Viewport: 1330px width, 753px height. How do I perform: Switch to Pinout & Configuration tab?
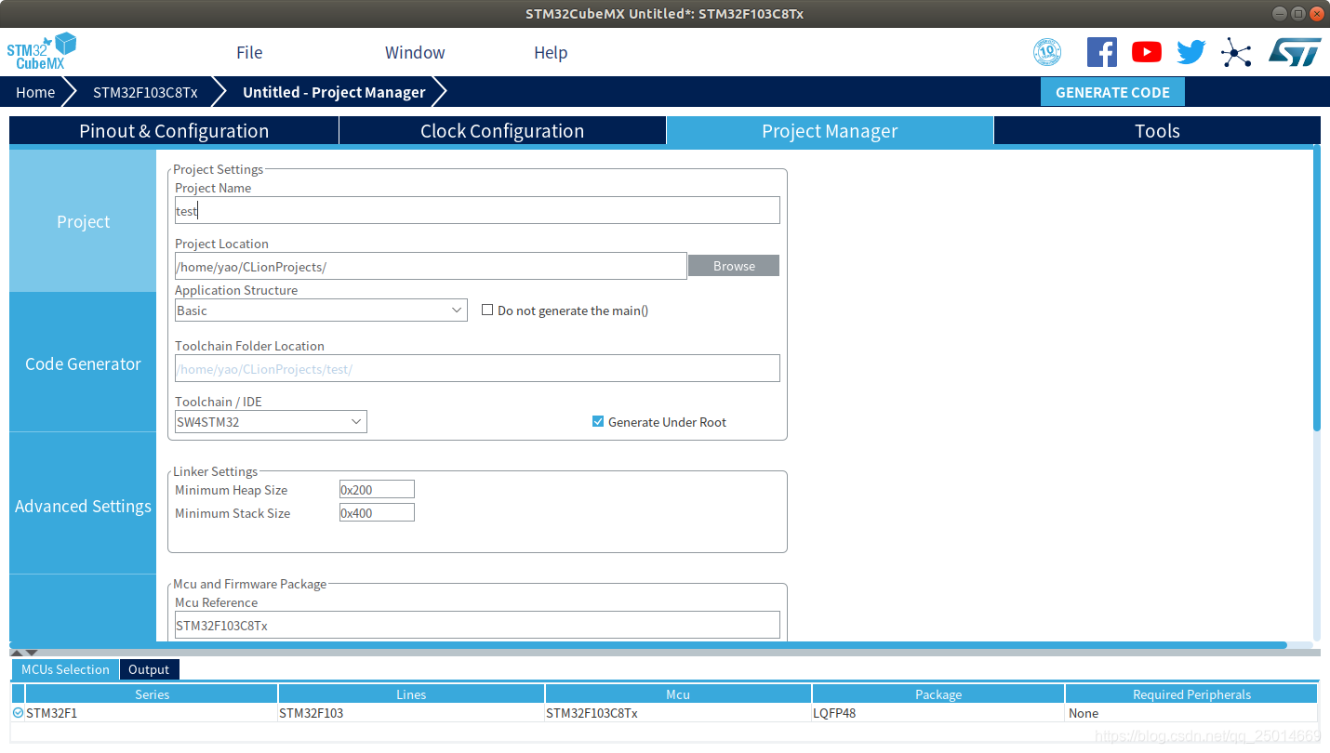coord(174,131)
